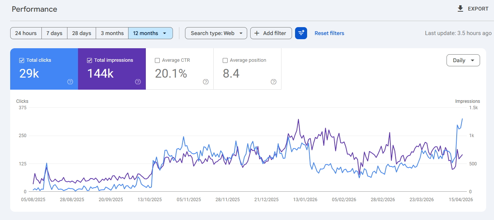Click the Add filter button
The image size is (494, 220).
coord(271,33)
